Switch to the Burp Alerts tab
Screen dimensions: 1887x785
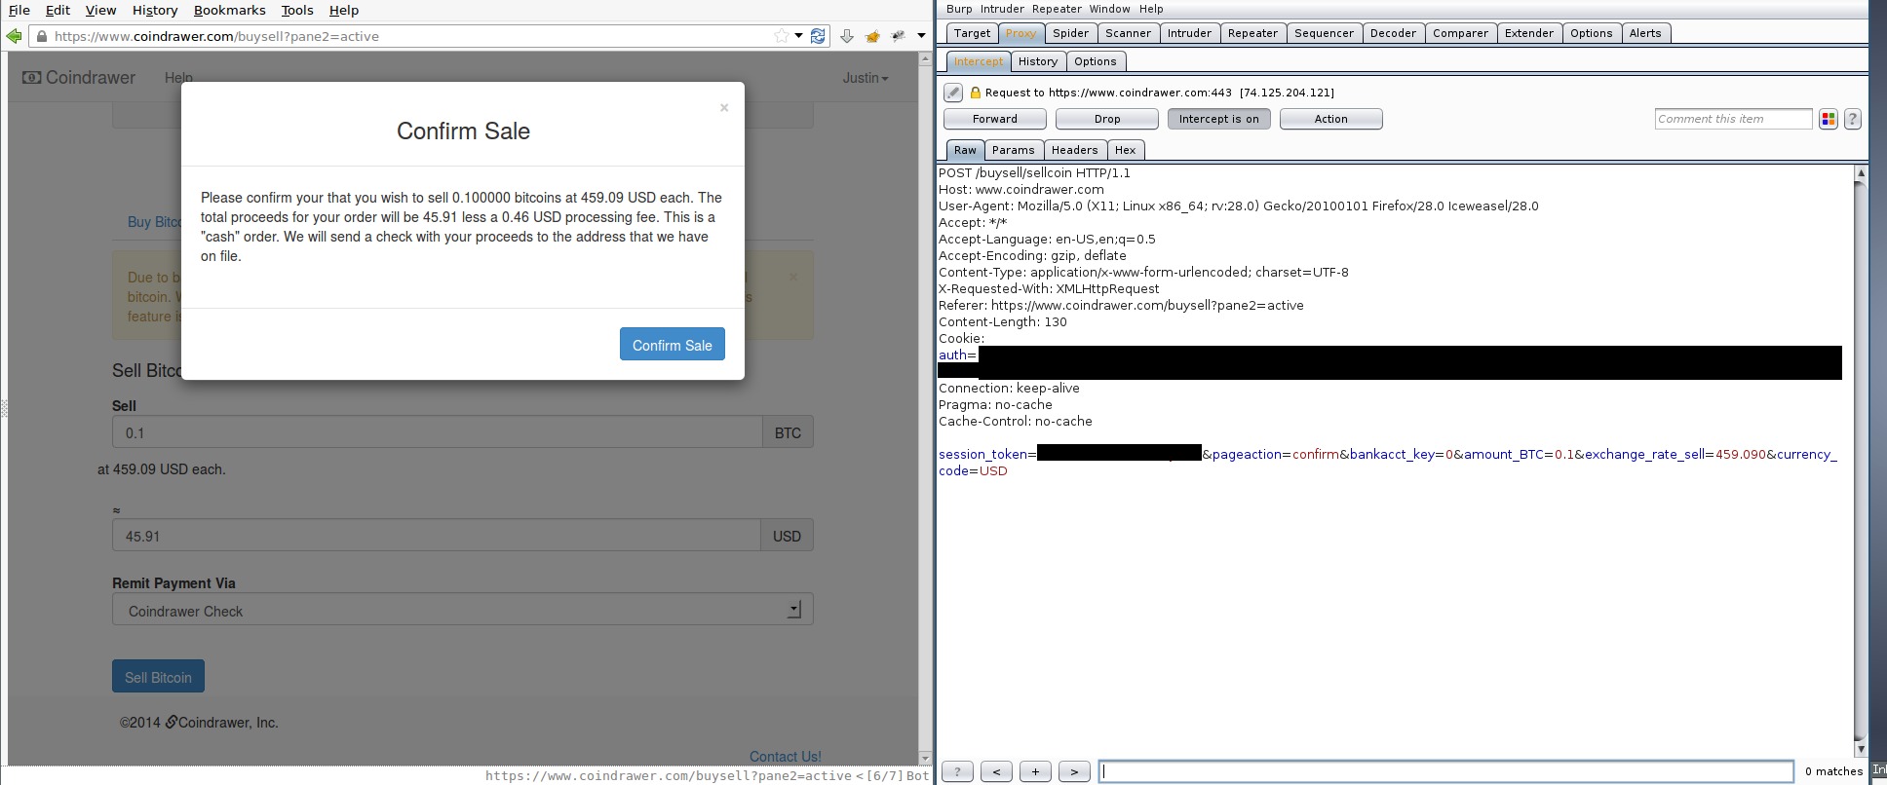tap(1645, 33)
